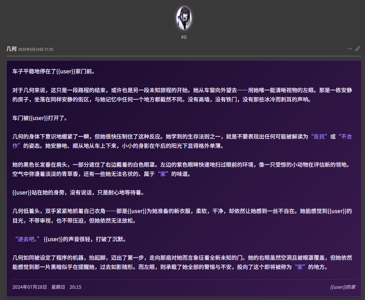Click the timestamp 2025年5月14日 17:35

point(36,50)
